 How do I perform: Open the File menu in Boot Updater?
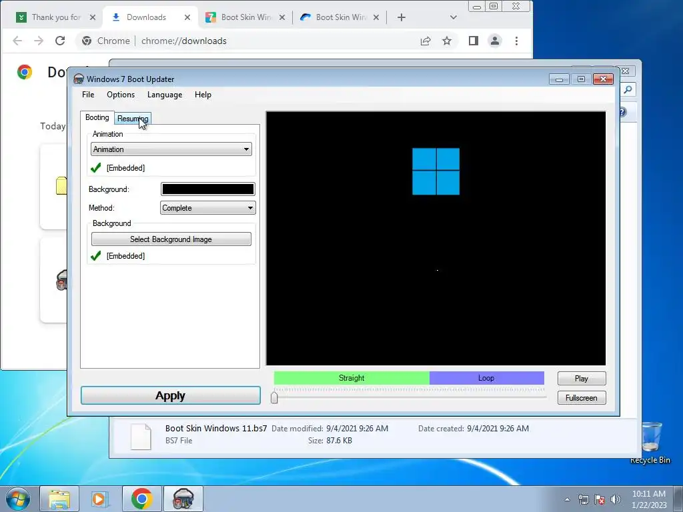(88, 95)
